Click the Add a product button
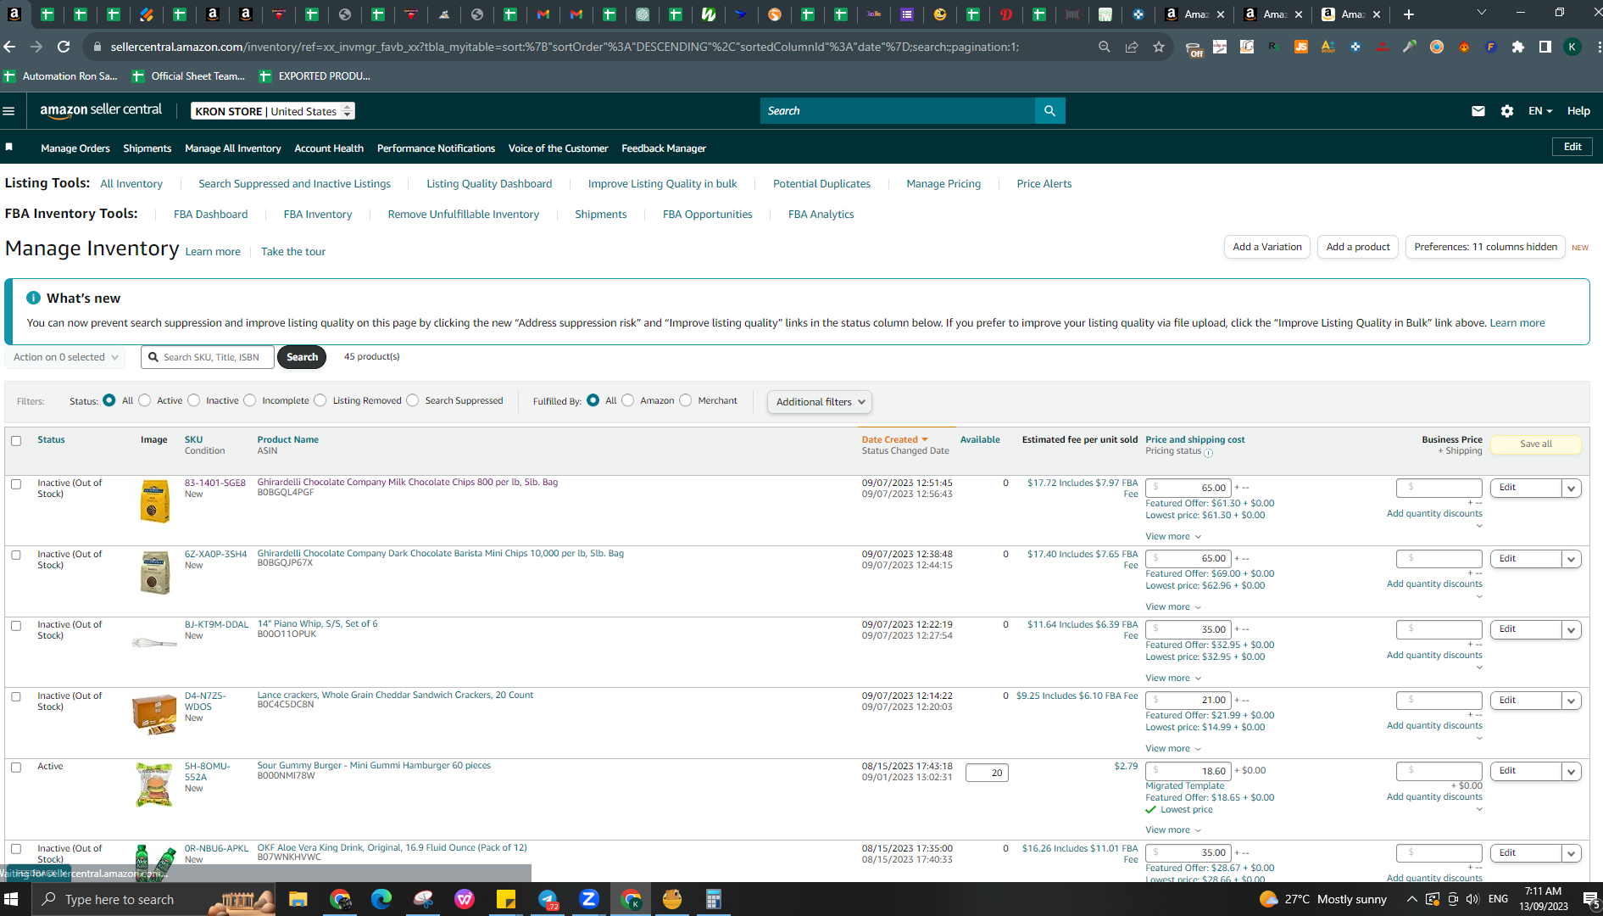This screenshot has height=916, width=1603. pos(1358,247)
